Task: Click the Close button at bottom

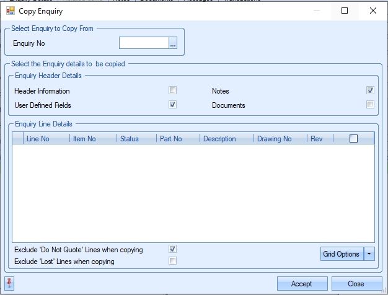Action: pos(356,284)
